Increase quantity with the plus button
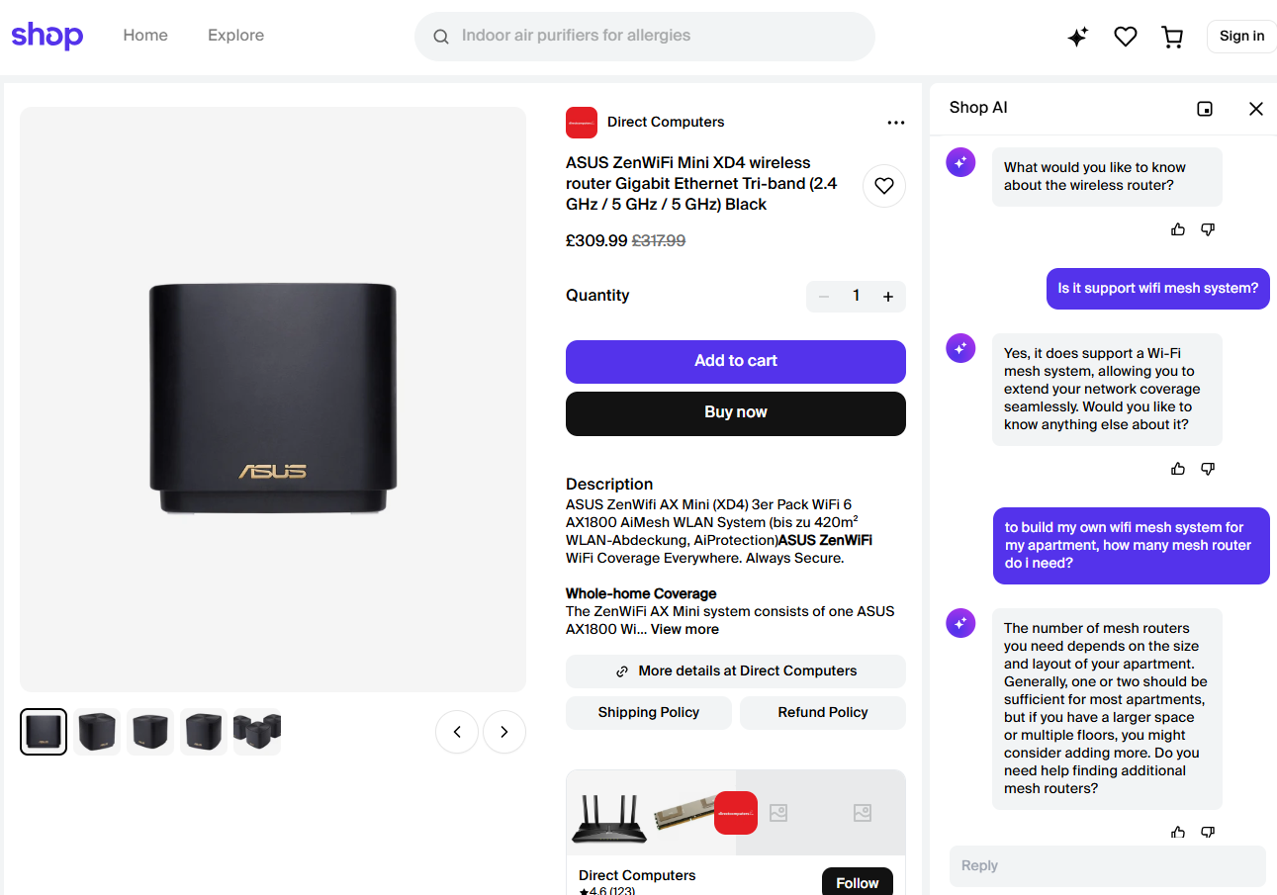The image size is (1277, 895). point(888,297)
